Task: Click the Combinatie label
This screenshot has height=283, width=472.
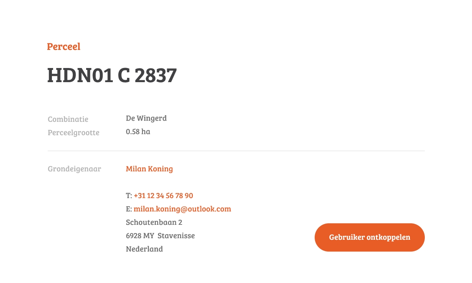Action: (x=68, y=119)
